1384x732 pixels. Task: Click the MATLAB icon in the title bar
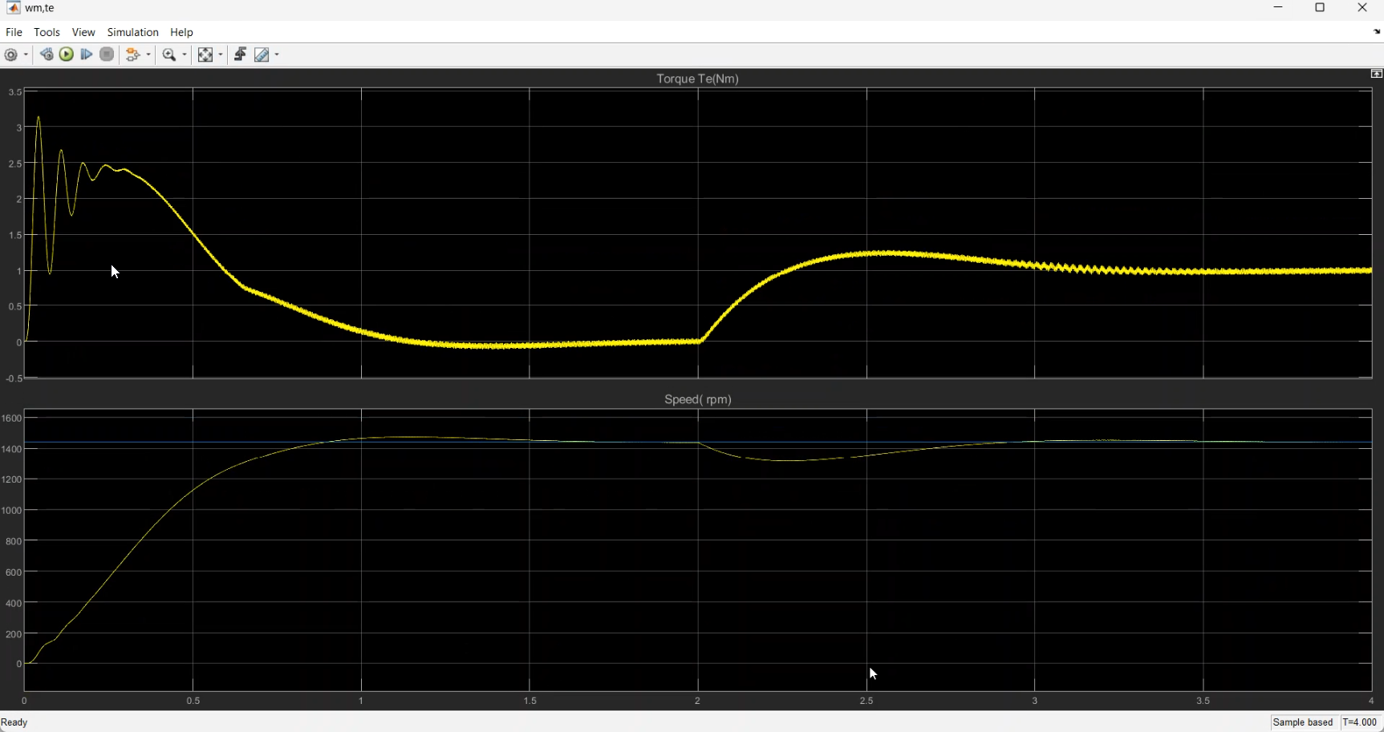tap(13, 8)
